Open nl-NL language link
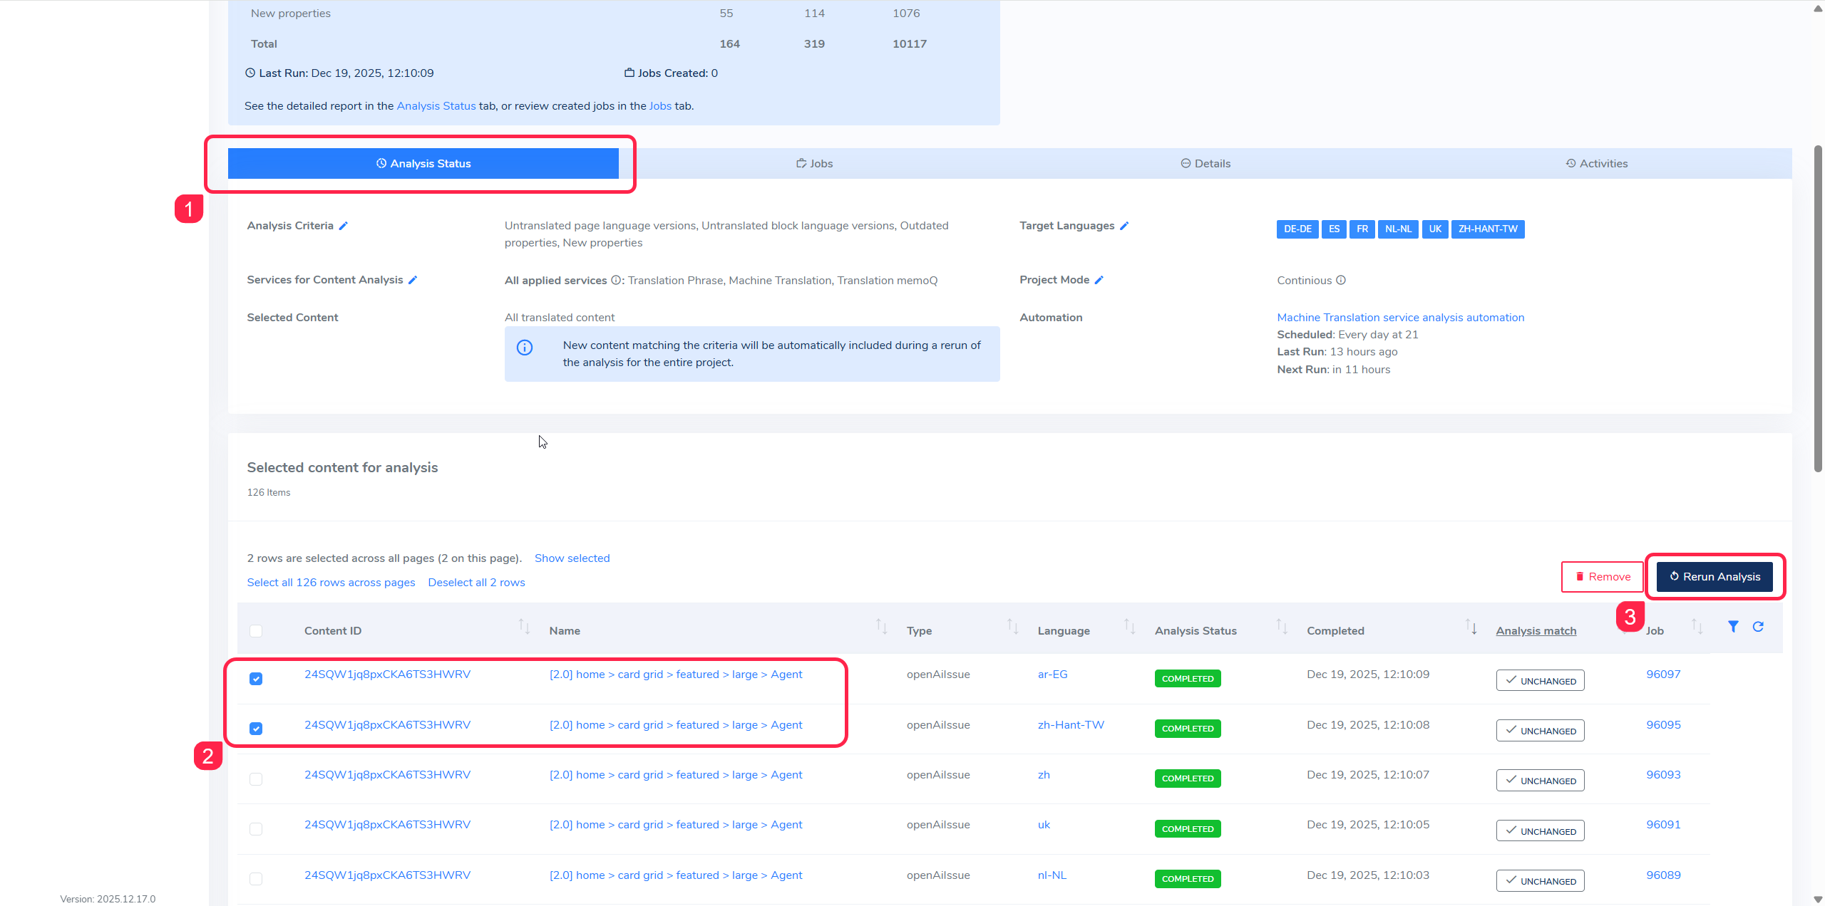Viewport: 1825px width, 906px height. (1052, 875)
